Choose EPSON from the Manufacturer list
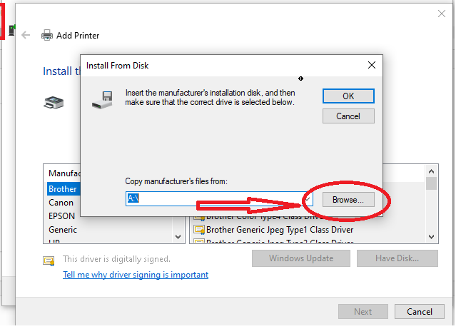Viewport: 461px width, 334px height. 62,216
